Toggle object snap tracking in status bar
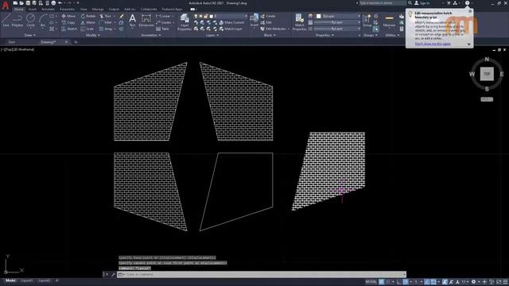Image resolution: width=509 pixels, height=286 pixels. [427, 282]
